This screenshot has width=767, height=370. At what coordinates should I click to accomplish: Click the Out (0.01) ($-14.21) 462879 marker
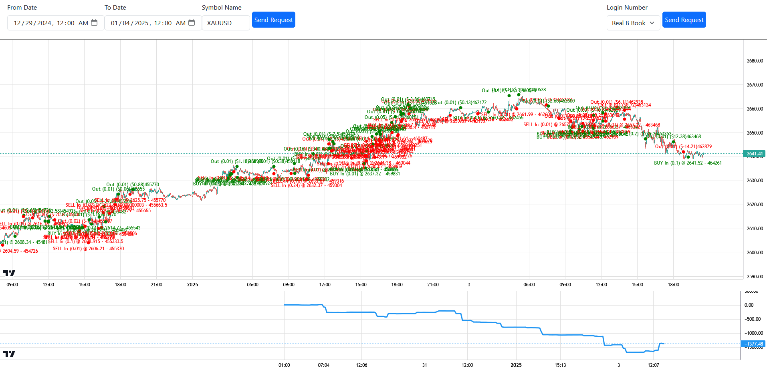(684, 147)
